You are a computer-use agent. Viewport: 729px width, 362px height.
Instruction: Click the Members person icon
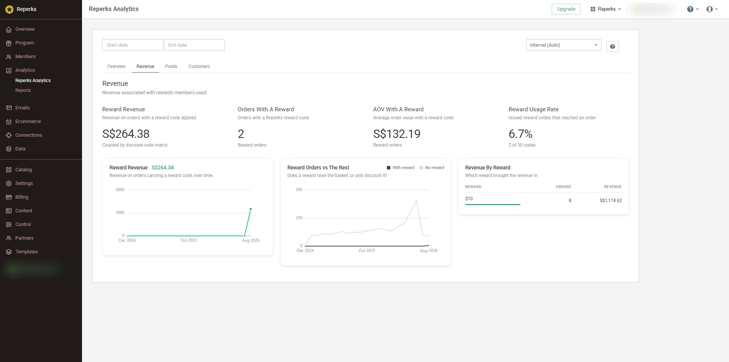(9, 57)
